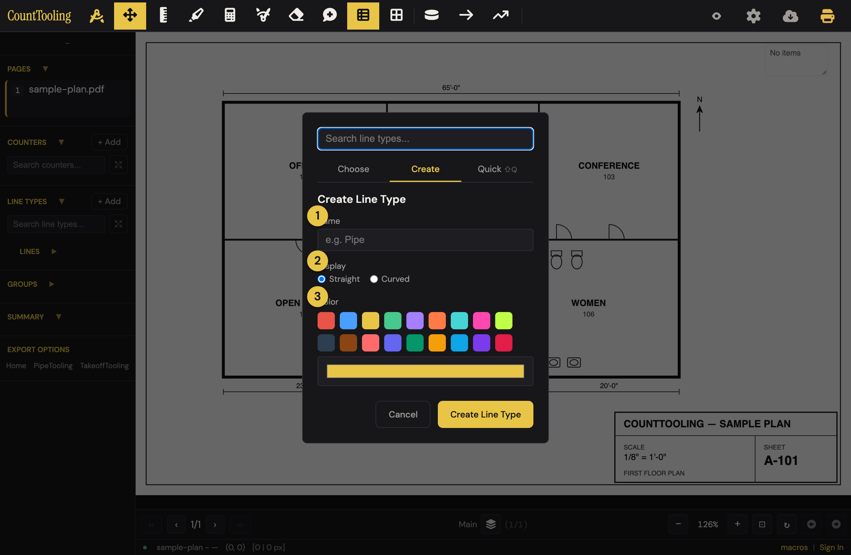Focus the Search counters field
The image size is (851, 555).
(56, 165)
